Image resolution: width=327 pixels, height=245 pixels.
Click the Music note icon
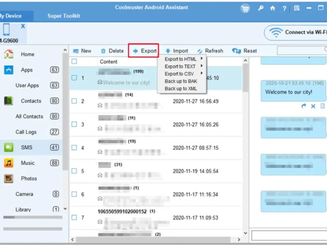9,163
